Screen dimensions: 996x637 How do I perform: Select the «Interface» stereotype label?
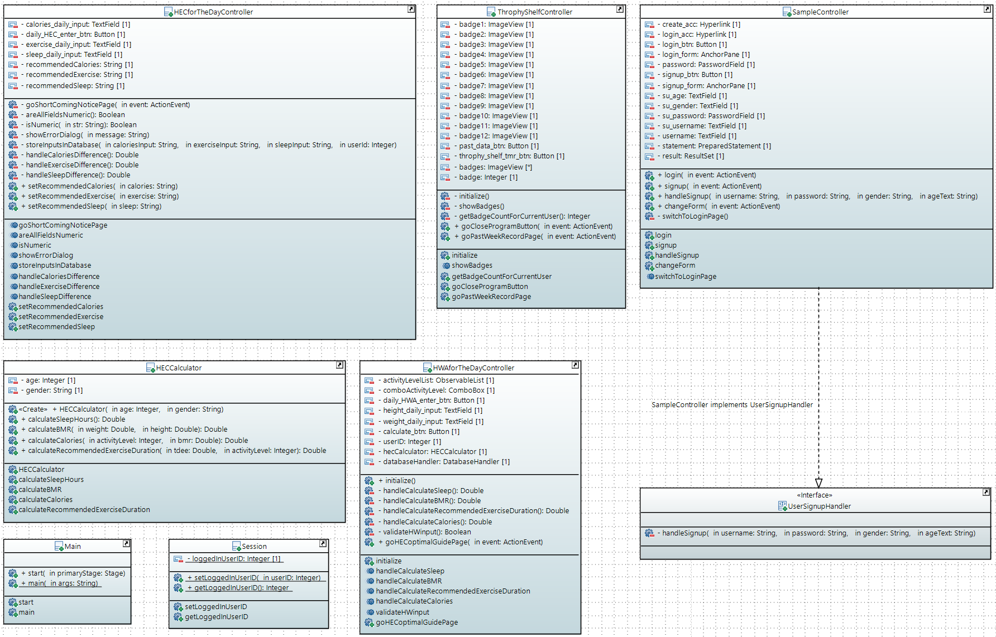(x=815, y=495)
